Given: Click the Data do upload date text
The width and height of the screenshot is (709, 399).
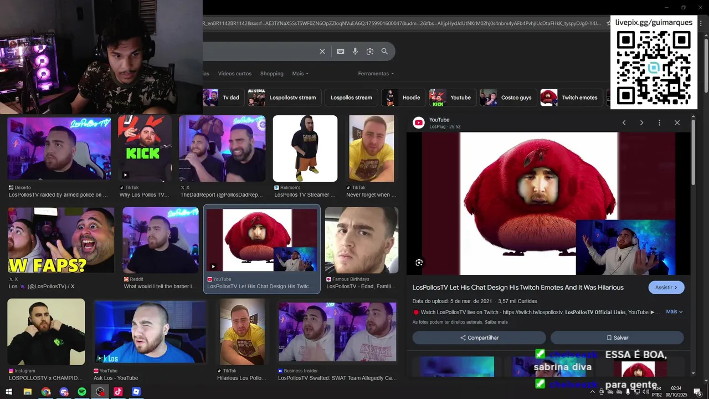Looking at the screenshot, I should click(452, 301).
